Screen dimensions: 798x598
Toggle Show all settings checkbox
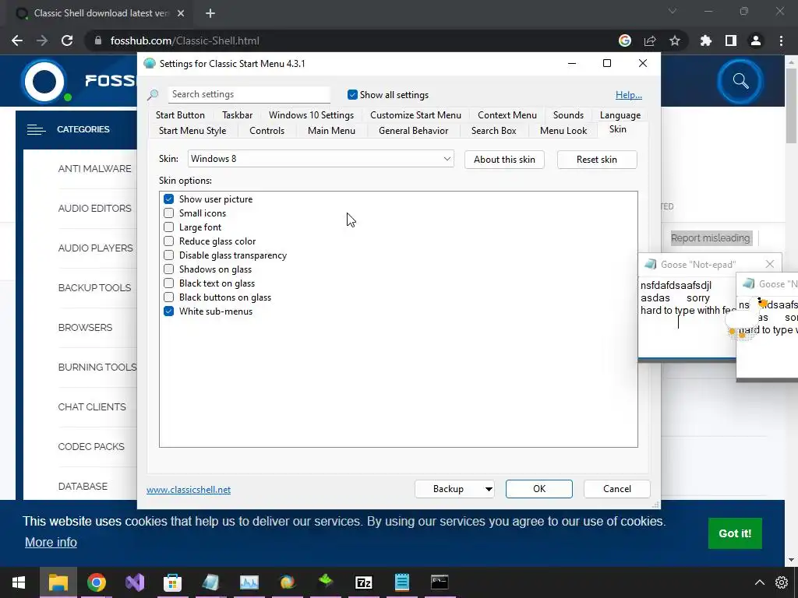352,94
